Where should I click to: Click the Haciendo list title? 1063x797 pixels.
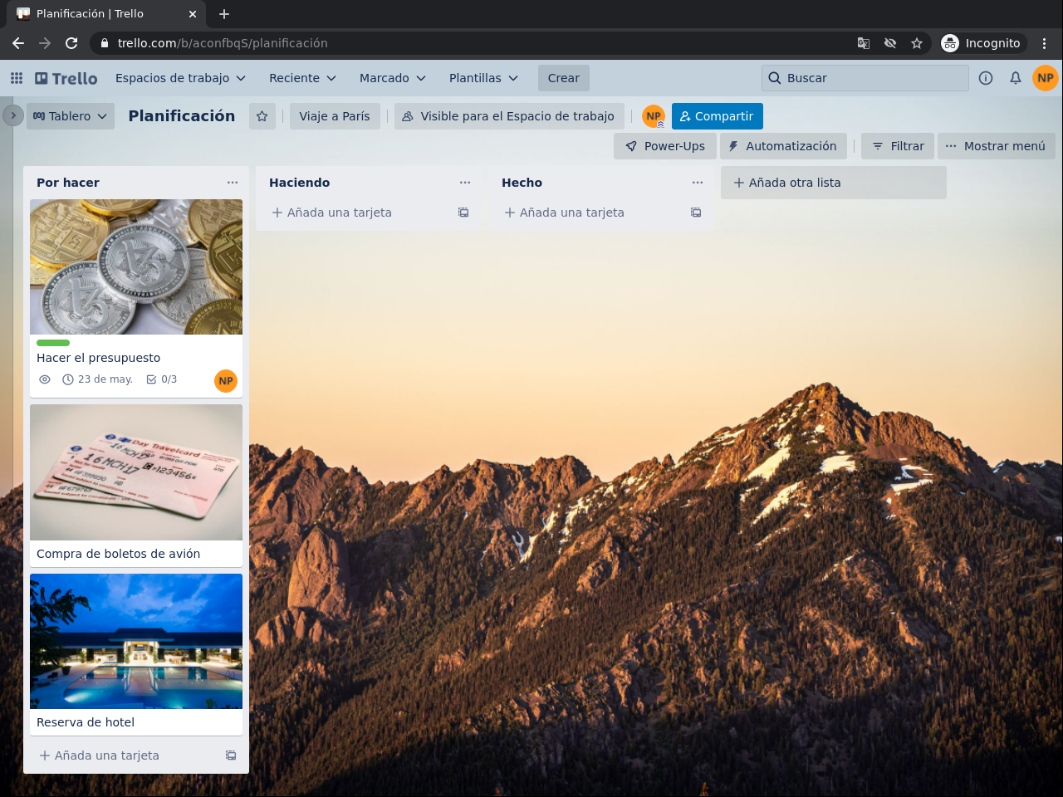tap(300, 183)
